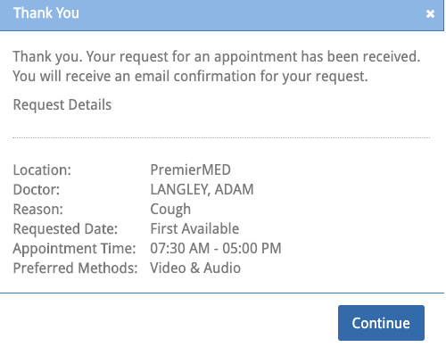This screenshot has width=446, height=347.
Task: Select the PremierMED location value
Action: pos(191,169)
